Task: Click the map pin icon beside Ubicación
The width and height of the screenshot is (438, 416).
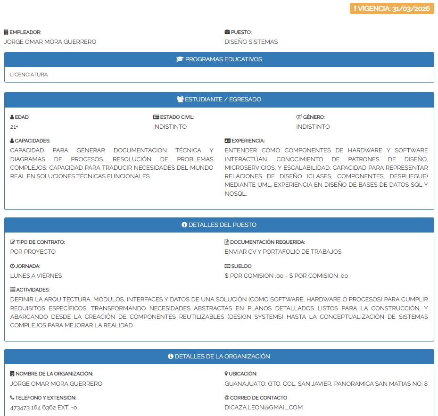Action: [226, 374]
